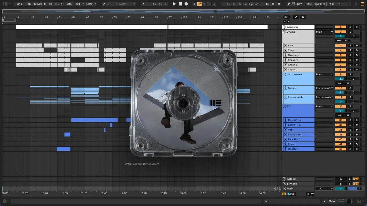Click the lock envelopes icon
367x206 pixels.
coord(302,17)
